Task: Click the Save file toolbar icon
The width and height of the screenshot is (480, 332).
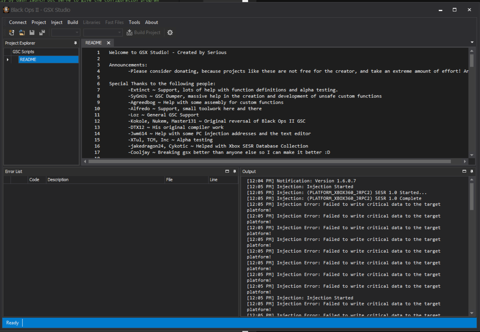Action: tap(32, 32)
